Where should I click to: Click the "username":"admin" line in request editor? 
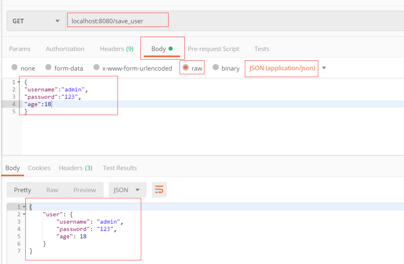coord(56,90)
